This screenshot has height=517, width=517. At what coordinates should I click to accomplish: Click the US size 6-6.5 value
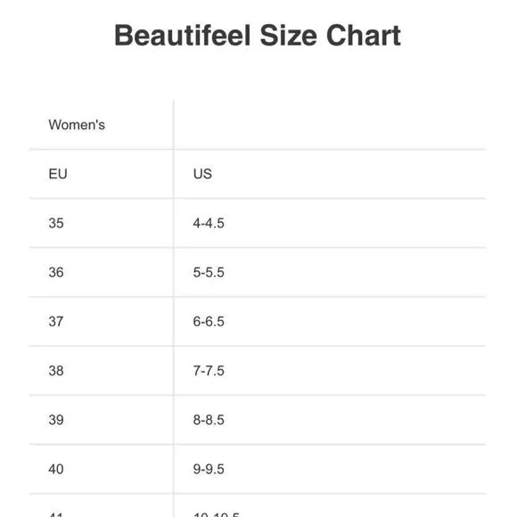click(x=209, y=322)
